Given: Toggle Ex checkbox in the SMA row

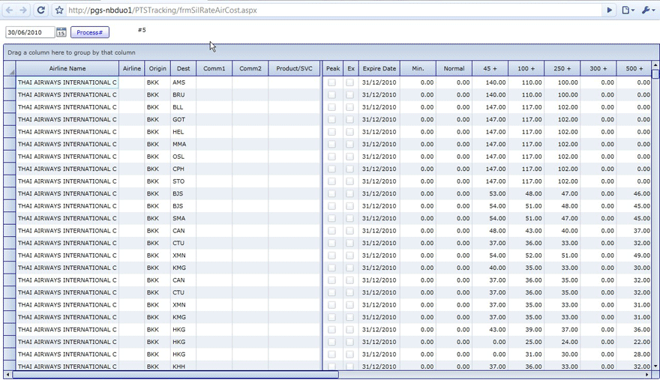Looking at the screenshot, I should tap(349, 218).
